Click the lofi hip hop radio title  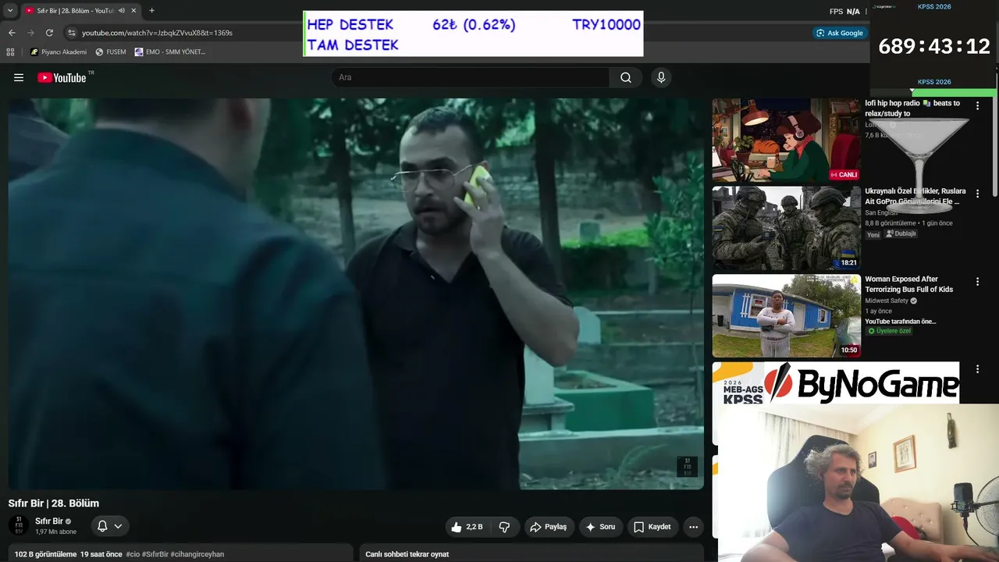click(912, 108)
